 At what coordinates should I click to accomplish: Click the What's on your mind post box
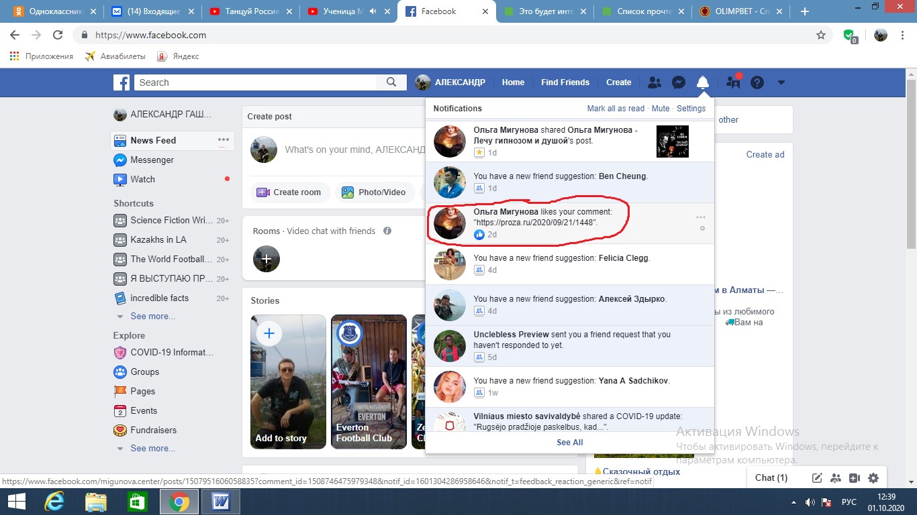pos(354,150)
